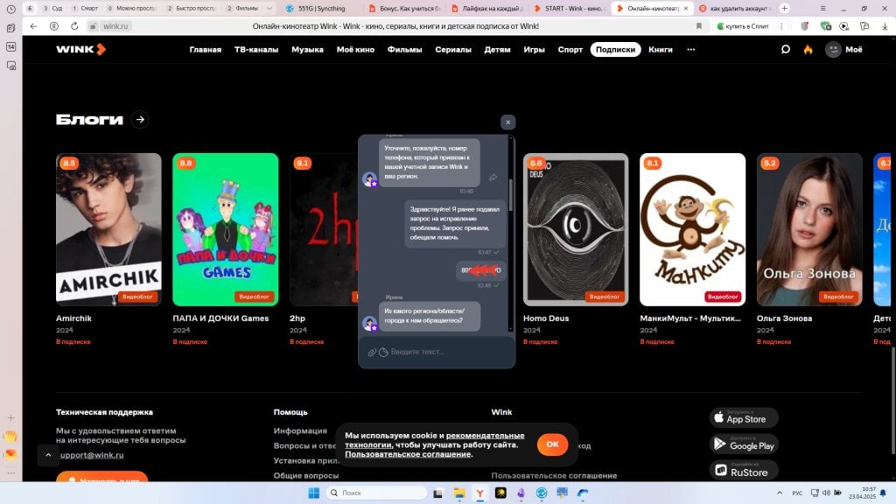Image resolution: width=896 pixels, height=504 pixels.
Task: Click the clock icon in chat input
Action: (383, 352)
